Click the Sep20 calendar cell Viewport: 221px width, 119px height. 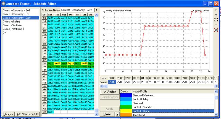click(x=71, y=63)
